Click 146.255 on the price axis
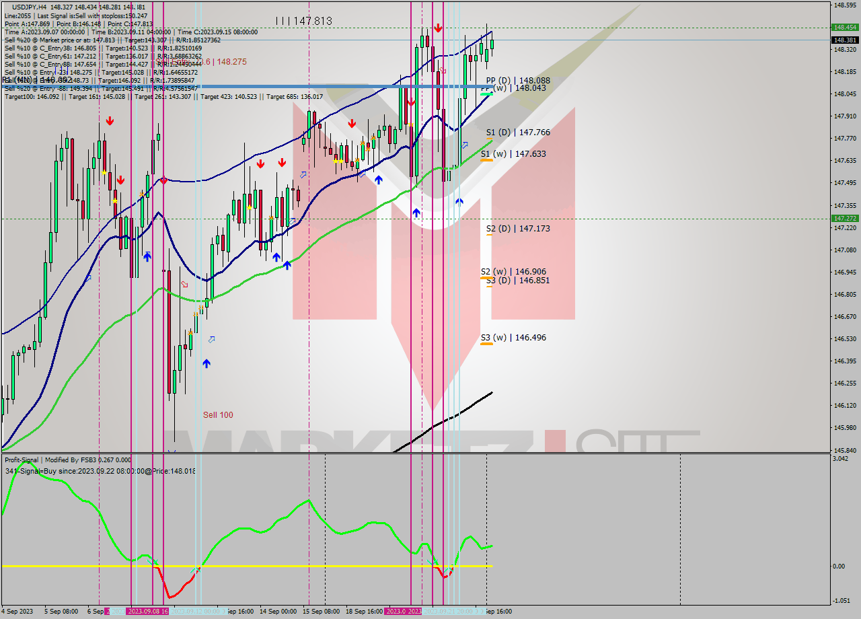Image resolution: width=861 pixels, height=619 pixels. pyautogui.click(x=844, y=384)
